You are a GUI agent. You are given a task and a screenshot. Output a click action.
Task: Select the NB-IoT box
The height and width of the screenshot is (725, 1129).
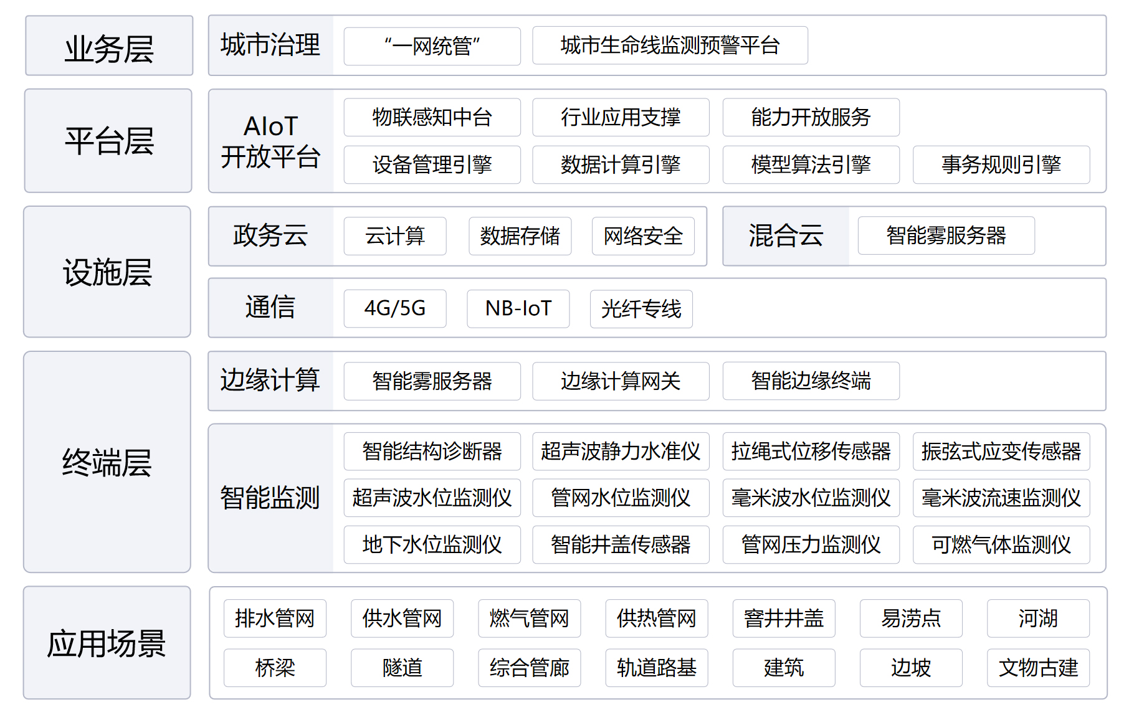coord(518,308)
